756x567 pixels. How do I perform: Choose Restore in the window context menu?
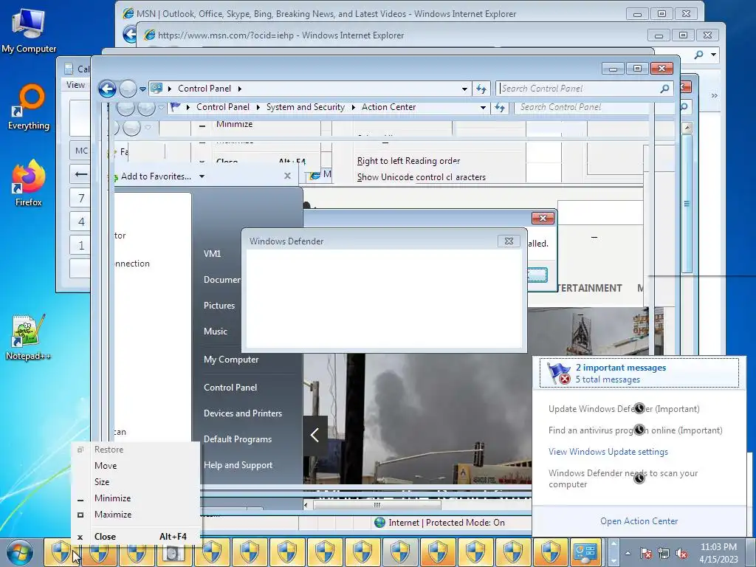click(109, 450)
